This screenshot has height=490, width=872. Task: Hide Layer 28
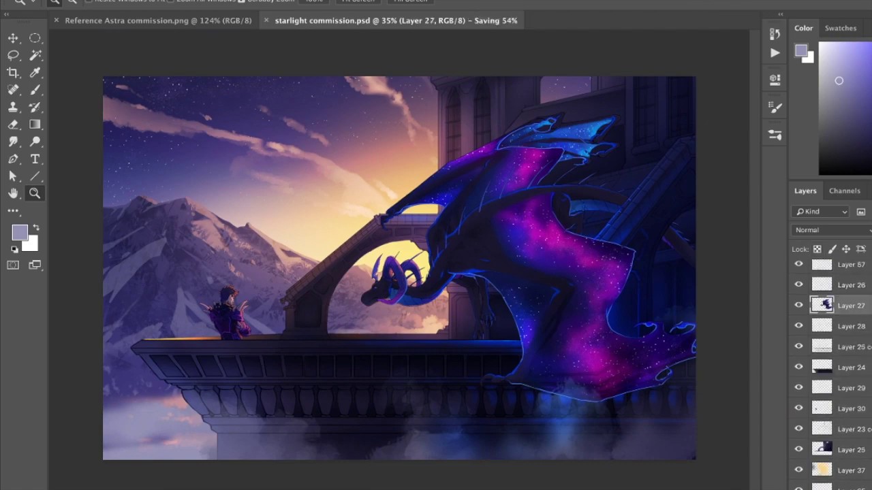pos(798,325)
